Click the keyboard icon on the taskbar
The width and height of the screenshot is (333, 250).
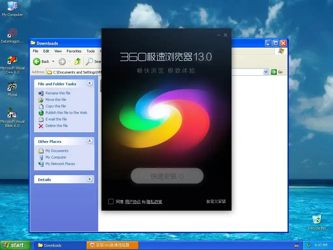click(x=297, y=245)
